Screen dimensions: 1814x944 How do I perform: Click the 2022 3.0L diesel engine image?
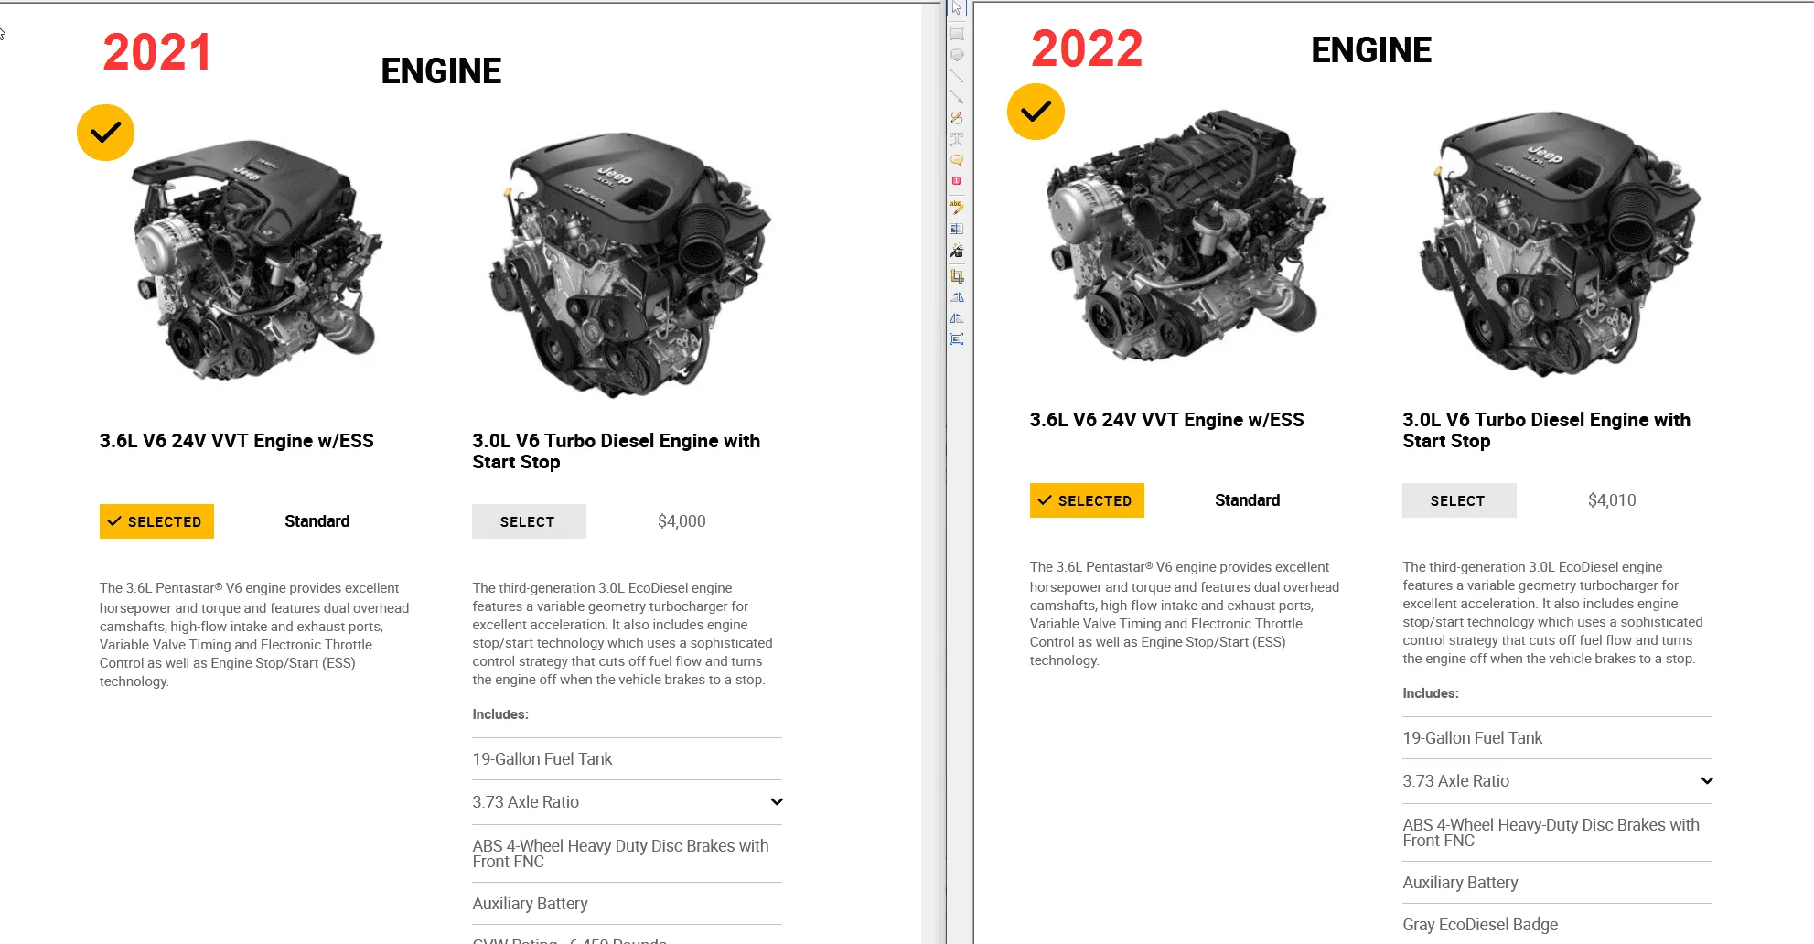point(1560,242)
